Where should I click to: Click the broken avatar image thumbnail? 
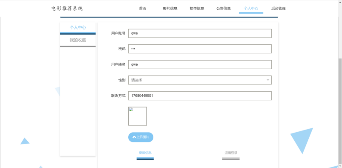(138, 116)
